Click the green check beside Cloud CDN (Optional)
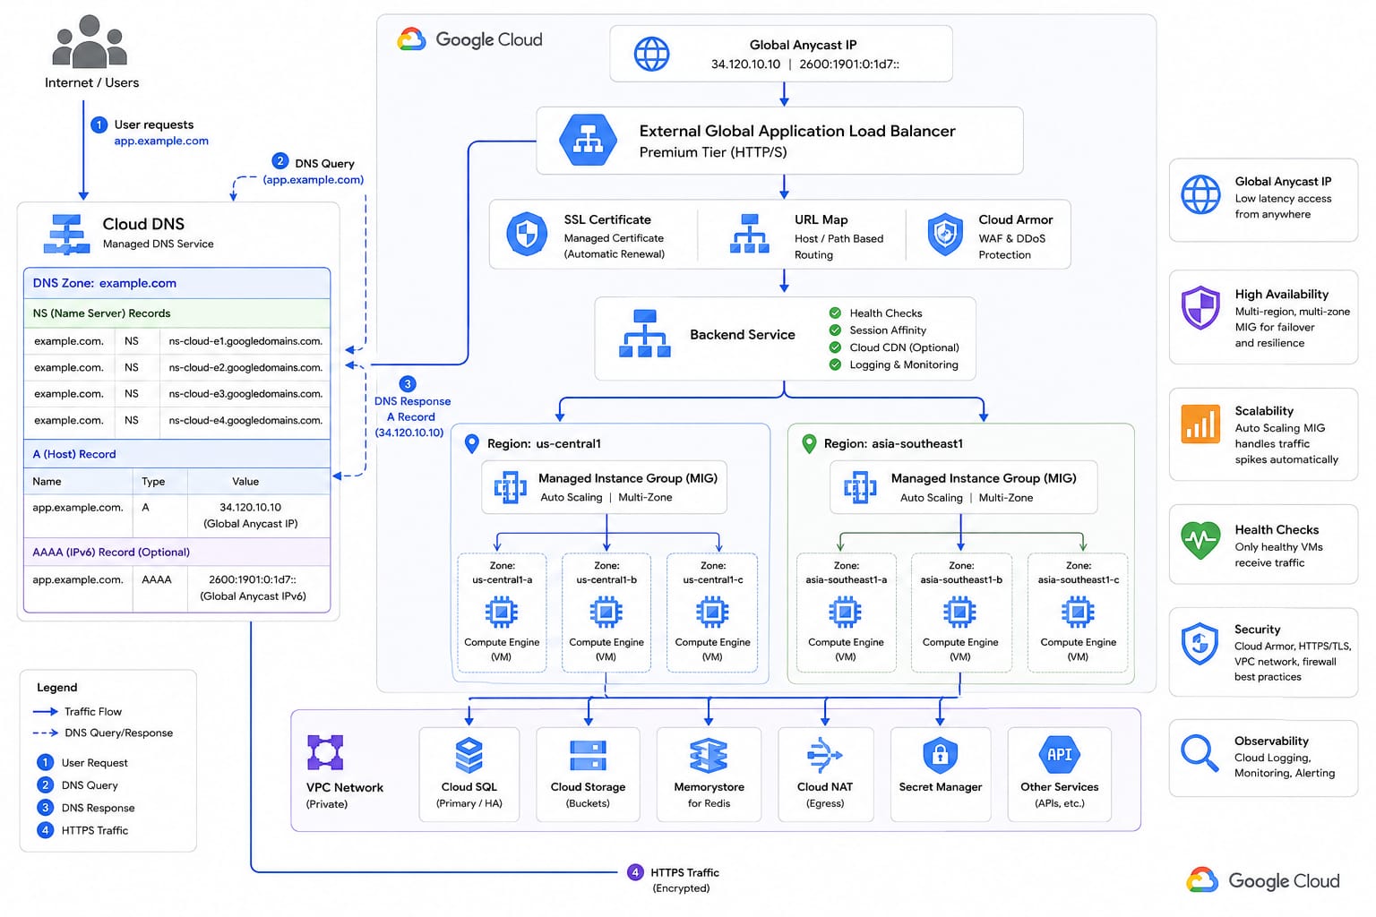1376x917 pixels. pyautogui.click(x=835, y=347)
